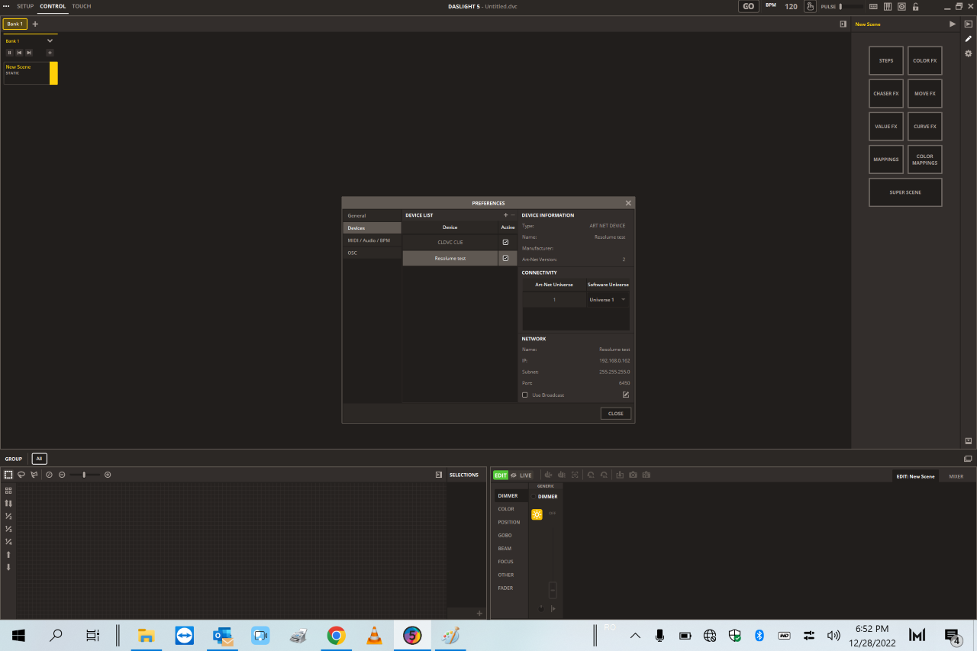Click the camera snapshot icon in editor toolbar
The width and height of the screenshot is (977, 651).
pos(633,475)
